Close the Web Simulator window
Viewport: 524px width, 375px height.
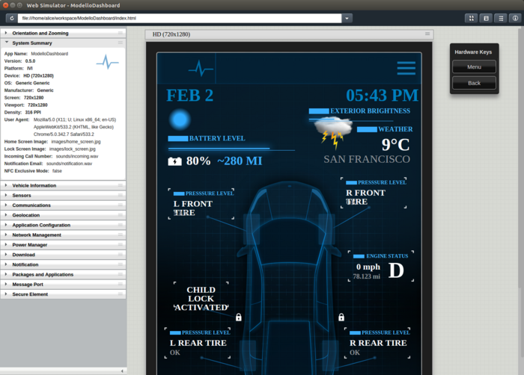pos(5,5)
